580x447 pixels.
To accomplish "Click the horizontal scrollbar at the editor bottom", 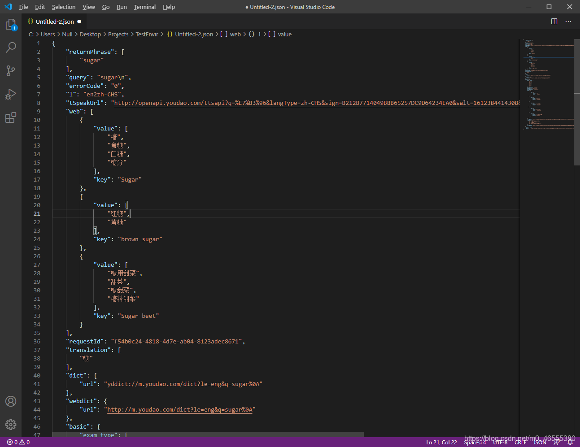I will click(208, 434).
